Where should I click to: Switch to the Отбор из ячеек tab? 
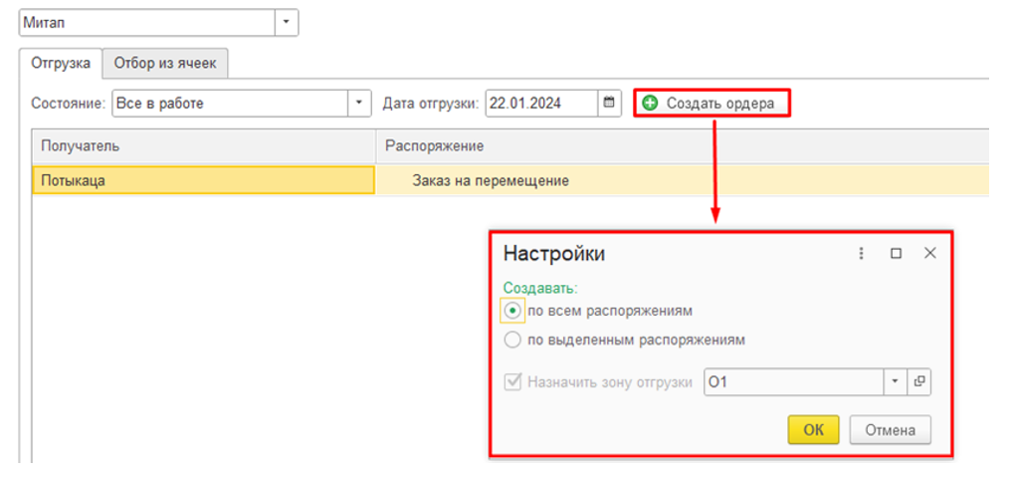165,64
